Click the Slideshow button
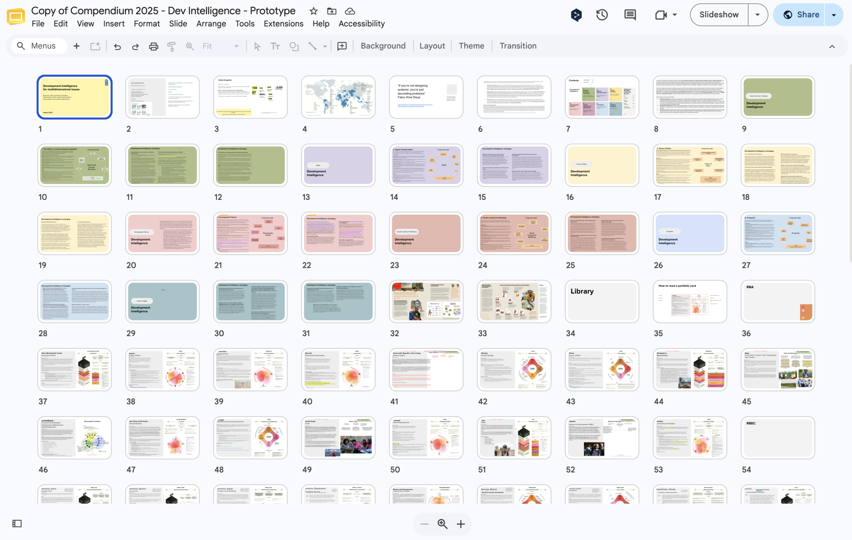This screenshot has width=852, height=540. tap(719, 15)
